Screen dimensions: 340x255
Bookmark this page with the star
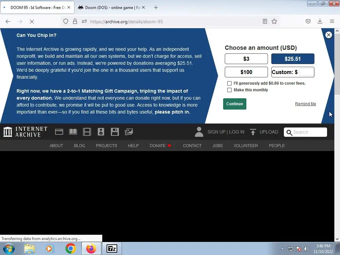[x=274, y=21]
